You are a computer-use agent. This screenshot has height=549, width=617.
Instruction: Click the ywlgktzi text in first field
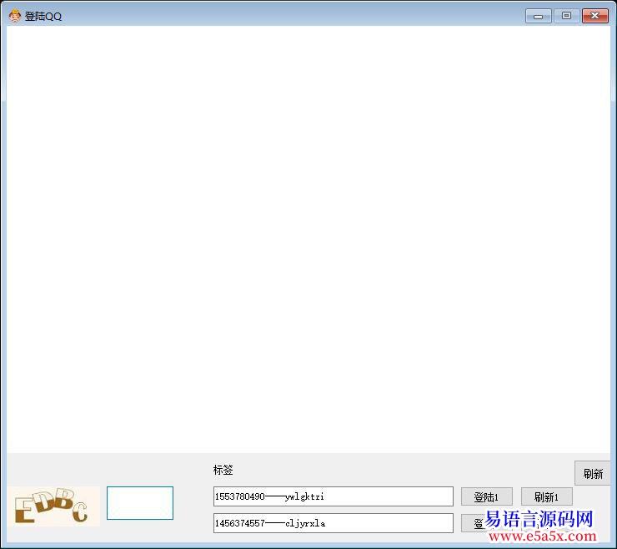coord(304,497)
